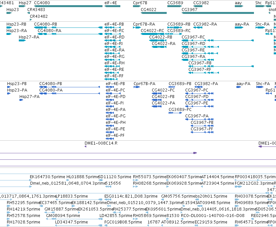Viewport: 276px width, 227px height.
Task: Select the CG3982 gene label
Action: [201, 3]
